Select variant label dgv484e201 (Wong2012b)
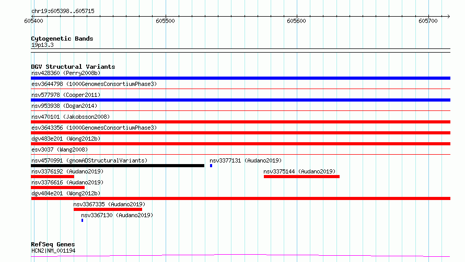The width and height of the screenshot is (465, 262). click(x=66, y=193)
